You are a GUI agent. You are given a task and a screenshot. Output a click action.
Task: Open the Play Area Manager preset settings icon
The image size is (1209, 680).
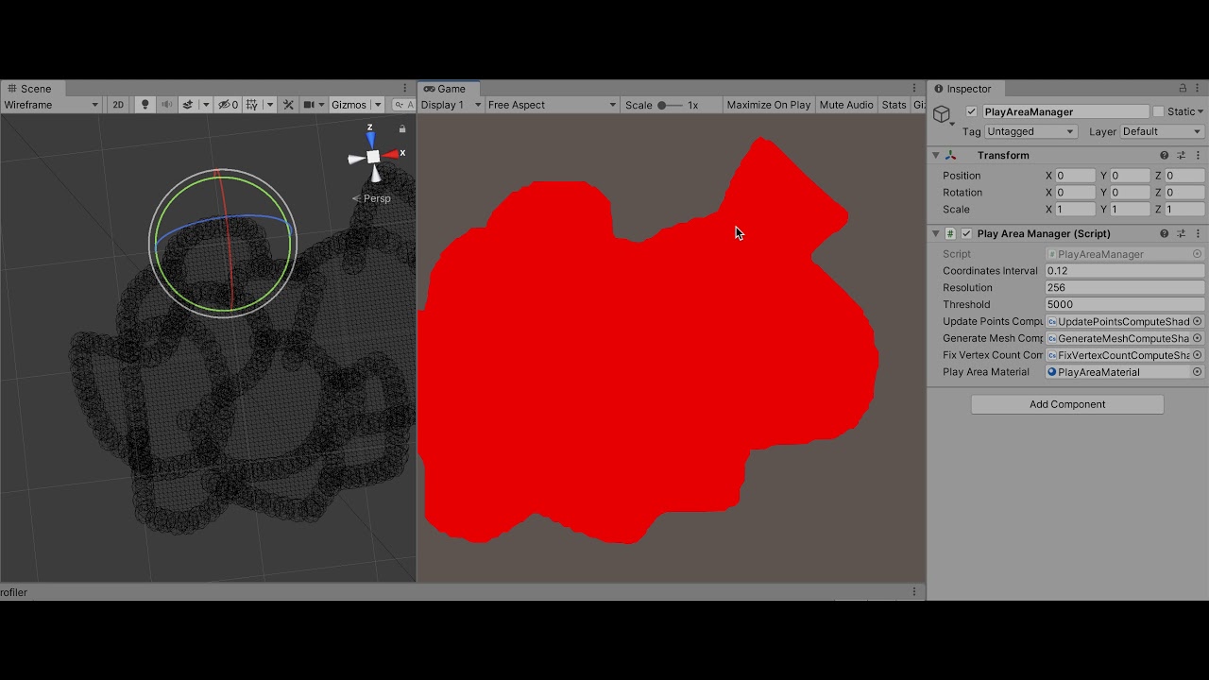tap(1182, 233)
